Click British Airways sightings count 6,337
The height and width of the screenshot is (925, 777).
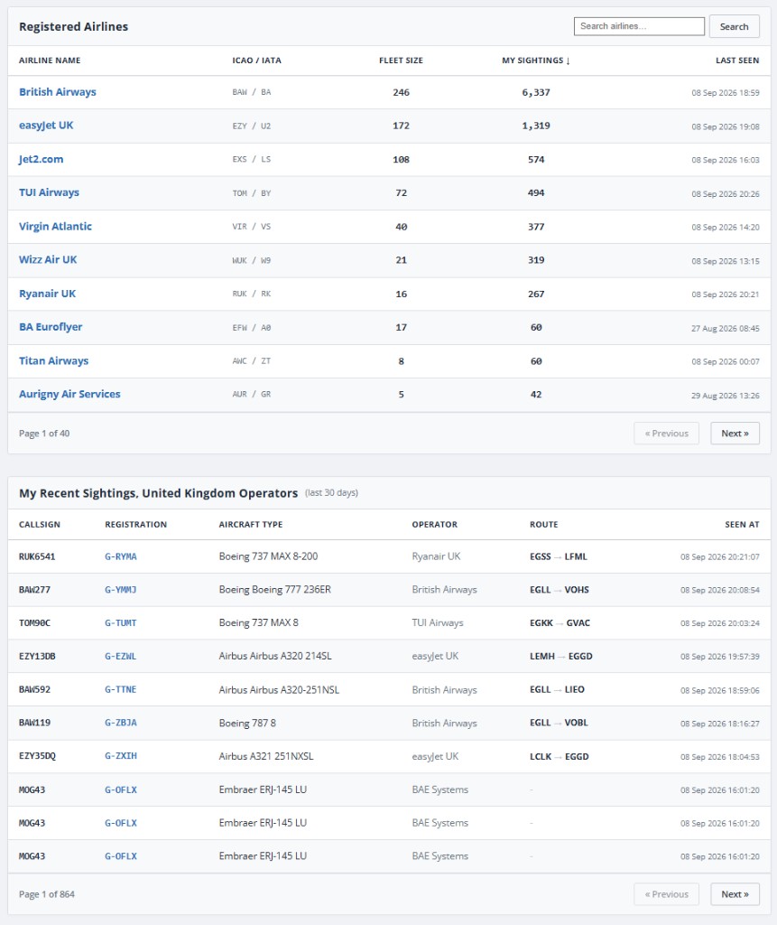(x=536, y=93)
